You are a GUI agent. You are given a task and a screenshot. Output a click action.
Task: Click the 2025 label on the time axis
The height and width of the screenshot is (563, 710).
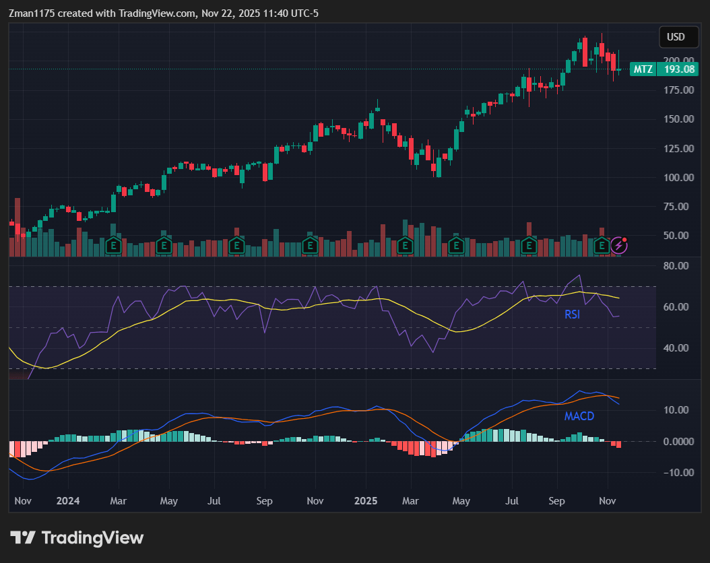coord(366,501)
